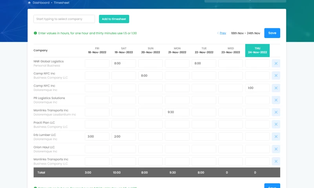Remove the Practi Plan LLC row
This screenshot has width=314, height=188.
tap(276, 124)
